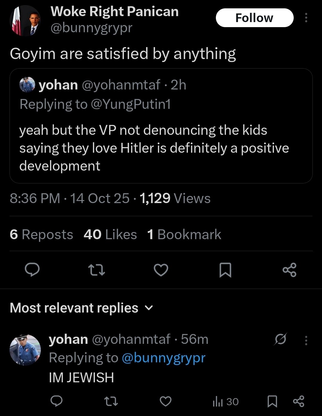Reply to yohan's comment
Screen dimensions: 322x416
pos(56,401)
